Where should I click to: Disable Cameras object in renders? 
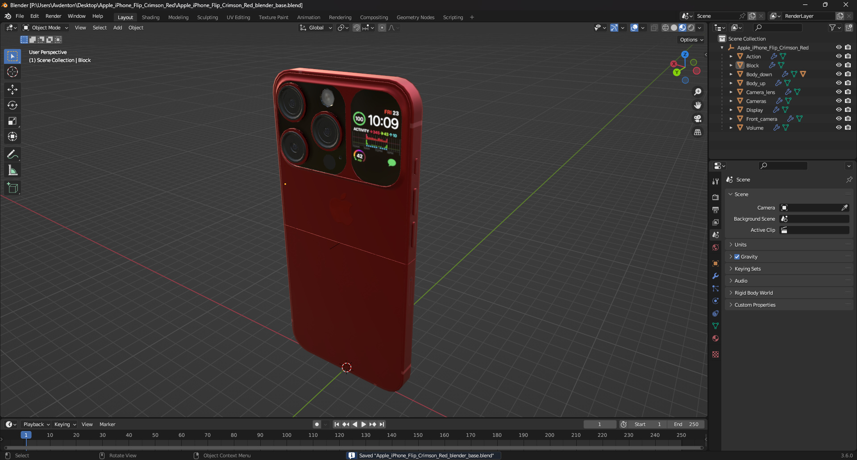click(848, 101)
